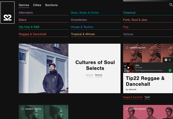Click the repeat icon on Tip22 Reggae card
The width and height of the screenshot is (173, 119).
point(127,48)
